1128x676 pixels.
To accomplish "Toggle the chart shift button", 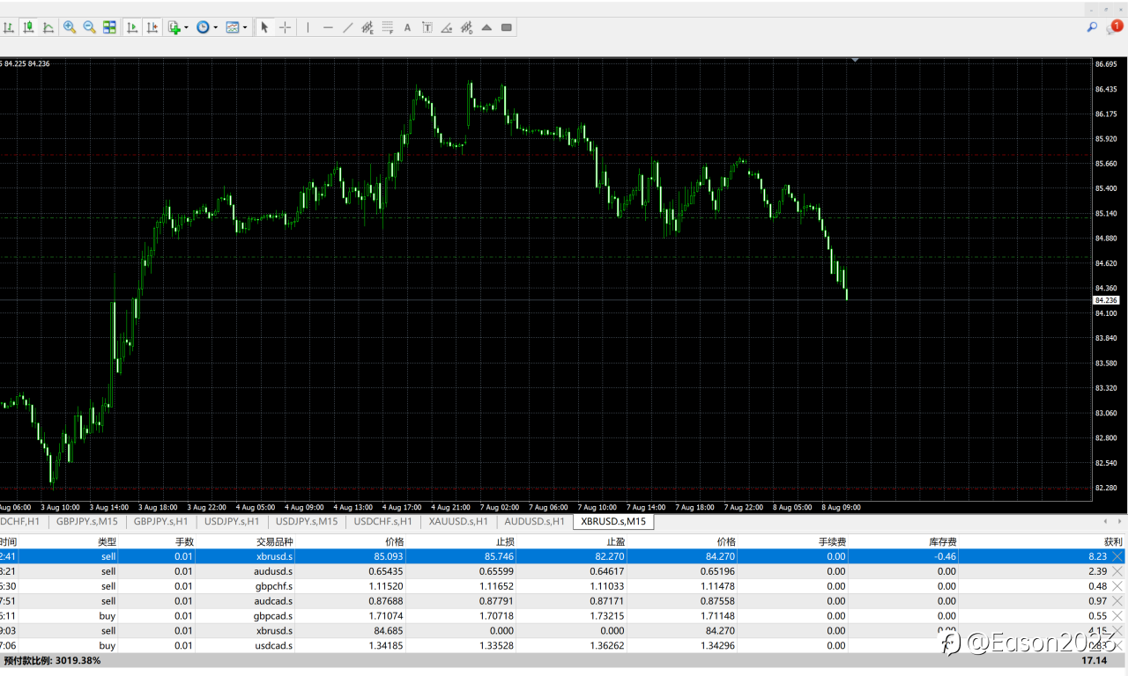I will (152, 27).
